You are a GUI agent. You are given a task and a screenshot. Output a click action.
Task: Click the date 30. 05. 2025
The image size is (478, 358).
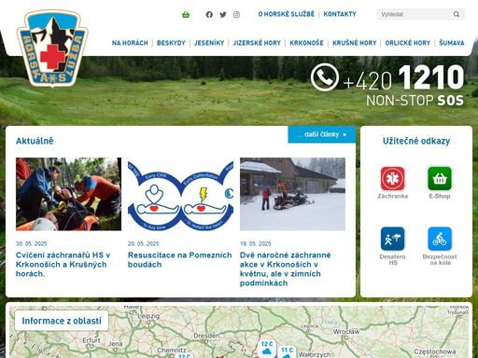point(32,243)
